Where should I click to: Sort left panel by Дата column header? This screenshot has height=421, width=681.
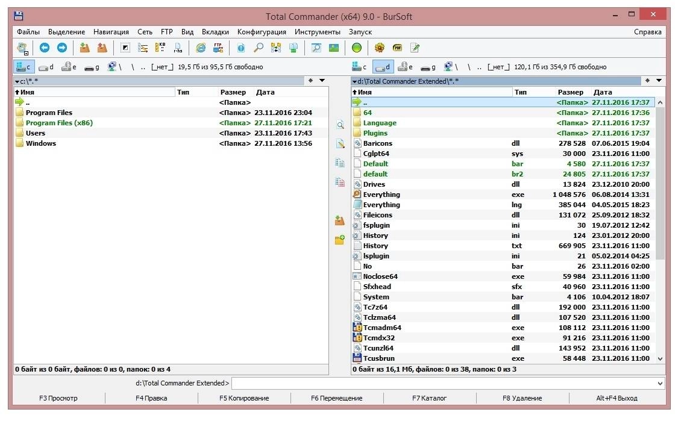(265, 92)
